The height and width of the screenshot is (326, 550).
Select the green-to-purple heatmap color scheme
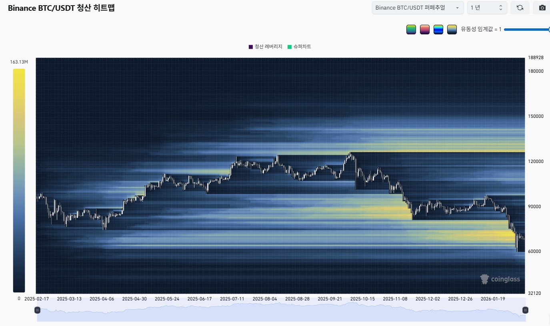[x=411, y=30]
